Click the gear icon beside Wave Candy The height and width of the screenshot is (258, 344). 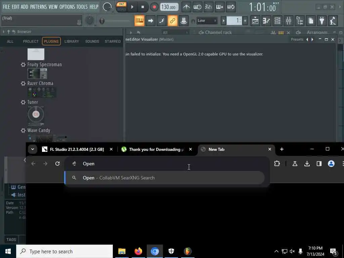click(23, 130)
